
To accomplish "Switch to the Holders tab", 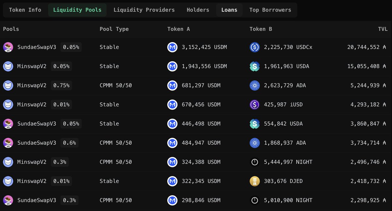I will pos(198,10).
